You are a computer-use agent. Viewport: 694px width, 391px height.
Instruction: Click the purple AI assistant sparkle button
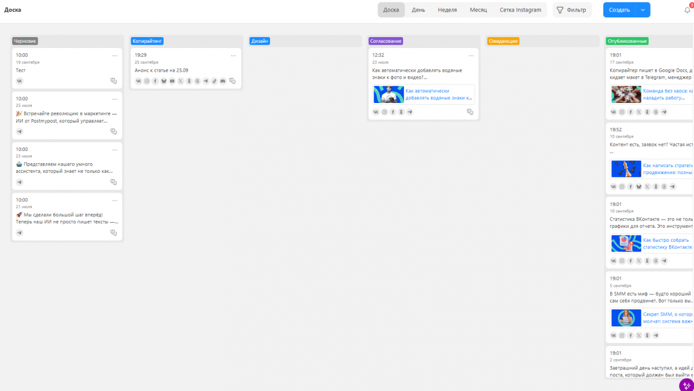pos(686,385)
